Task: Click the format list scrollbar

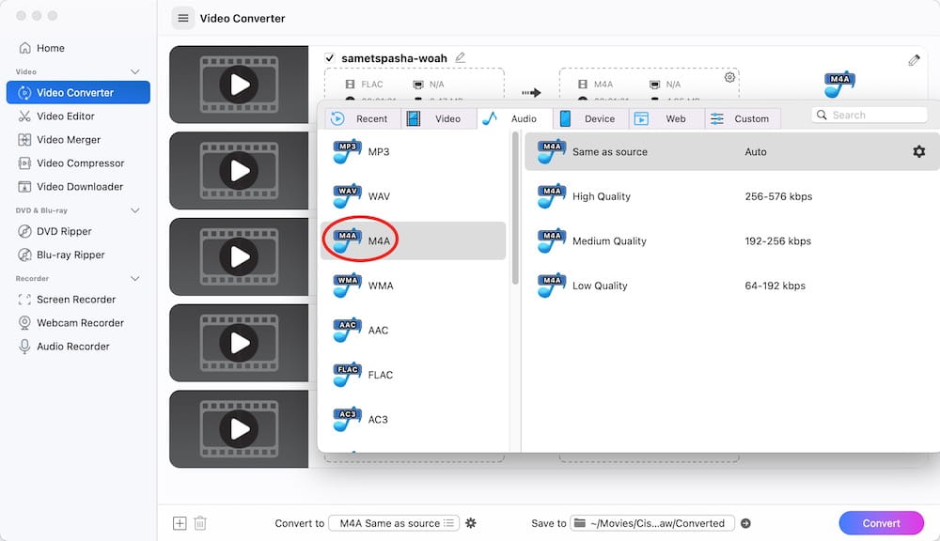Action: tap(515, 208)
